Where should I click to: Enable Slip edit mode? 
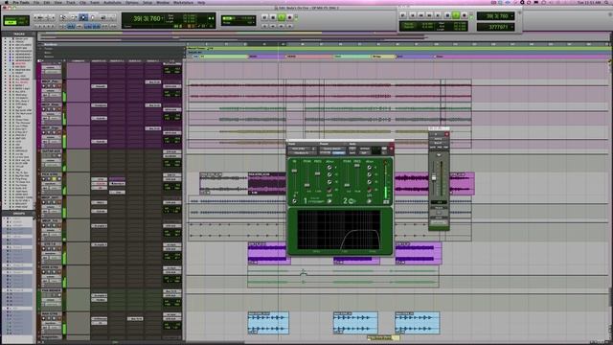pos(10,23)
